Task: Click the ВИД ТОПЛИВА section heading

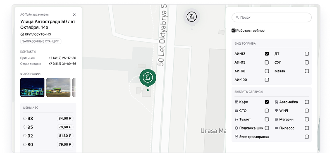Action: point(245,43)
